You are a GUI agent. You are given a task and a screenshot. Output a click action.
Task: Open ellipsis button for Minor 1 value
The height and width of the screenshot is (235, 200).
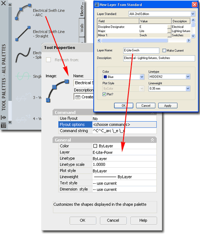coord(169,36)
